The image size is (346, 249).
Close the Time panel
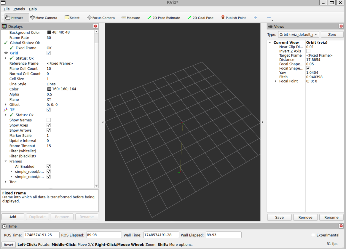341,226
